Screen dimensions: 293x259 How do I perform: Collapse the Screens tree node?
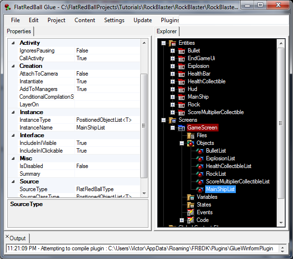tap(163, 120)
